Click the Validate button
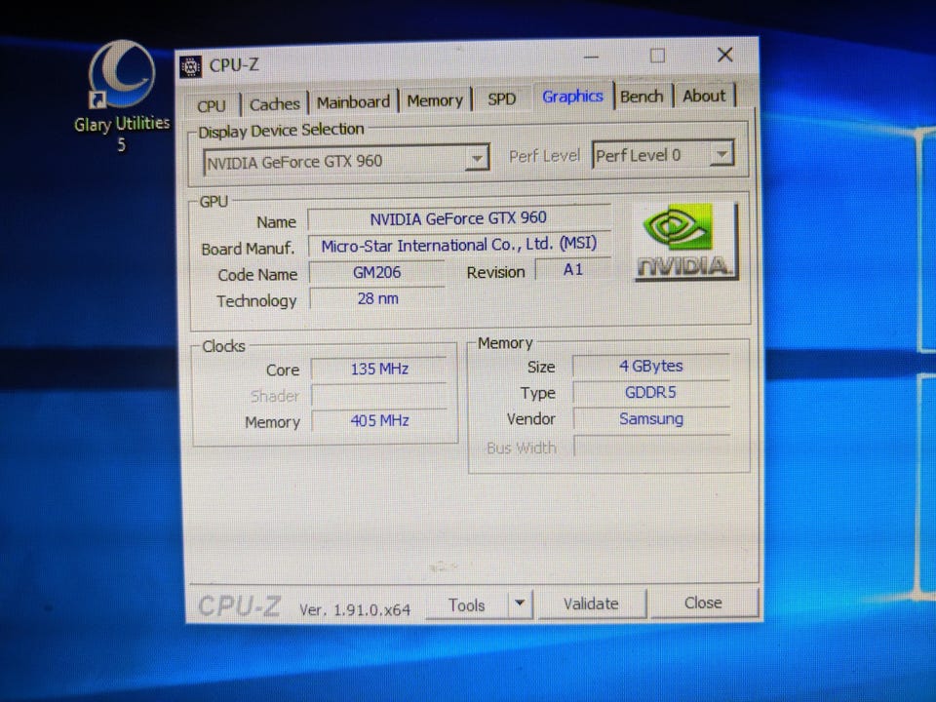Screen dimensions: 936x702 [592, 604]
